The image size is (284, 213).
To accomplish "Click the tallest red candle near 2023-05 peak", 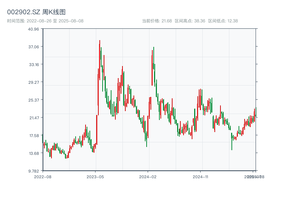I will click(100, 60).
